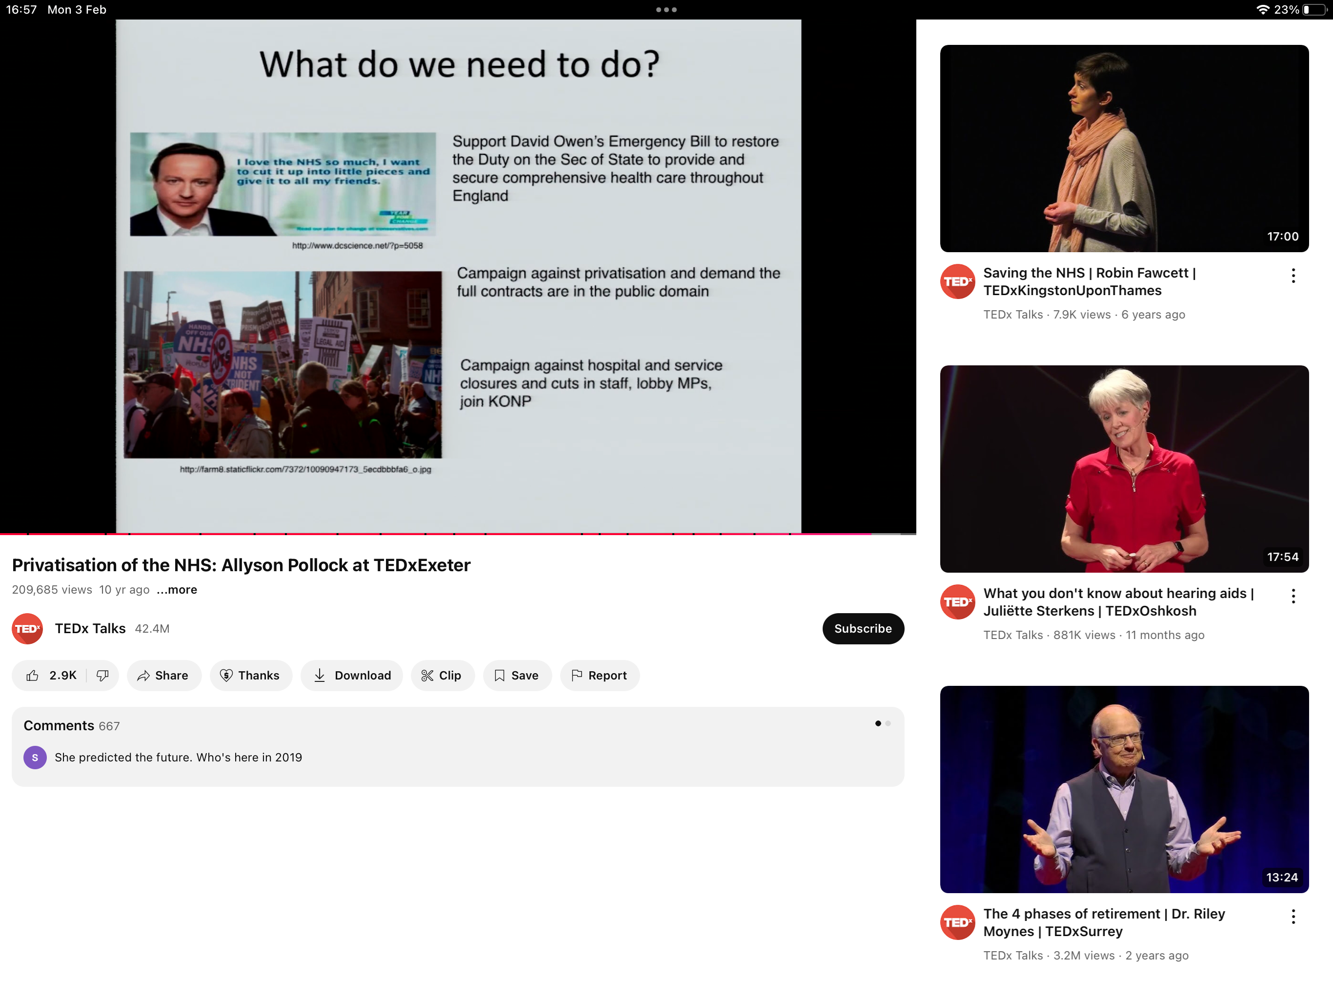
Task: Open options menu for hearing aids video
Action: [x=1293, y=597]
